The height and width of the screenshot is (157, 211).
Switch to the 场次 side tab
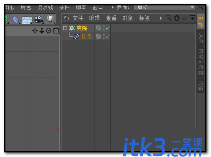pyautogui.click(x=201, y=37)
